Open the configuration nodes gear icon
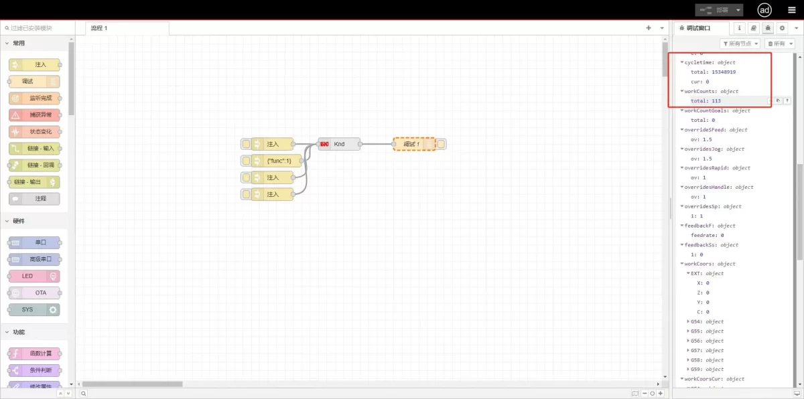 coord(781,27)
